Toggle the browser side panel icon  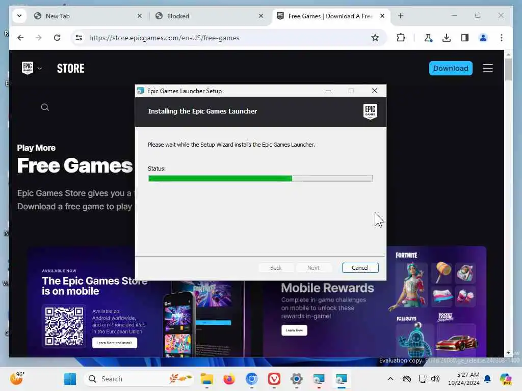(x=465, y=38)
